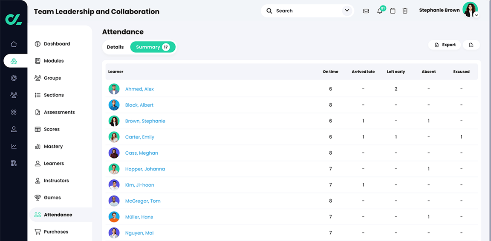Click Alex Ahmed's Left early value 2
This screenshot has height=241, width=491.
[x=396, y=89]
